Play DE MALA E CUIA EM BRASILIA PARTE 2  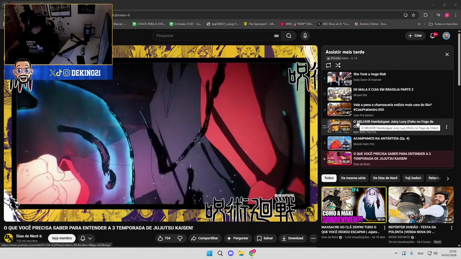tap(387, 94)
